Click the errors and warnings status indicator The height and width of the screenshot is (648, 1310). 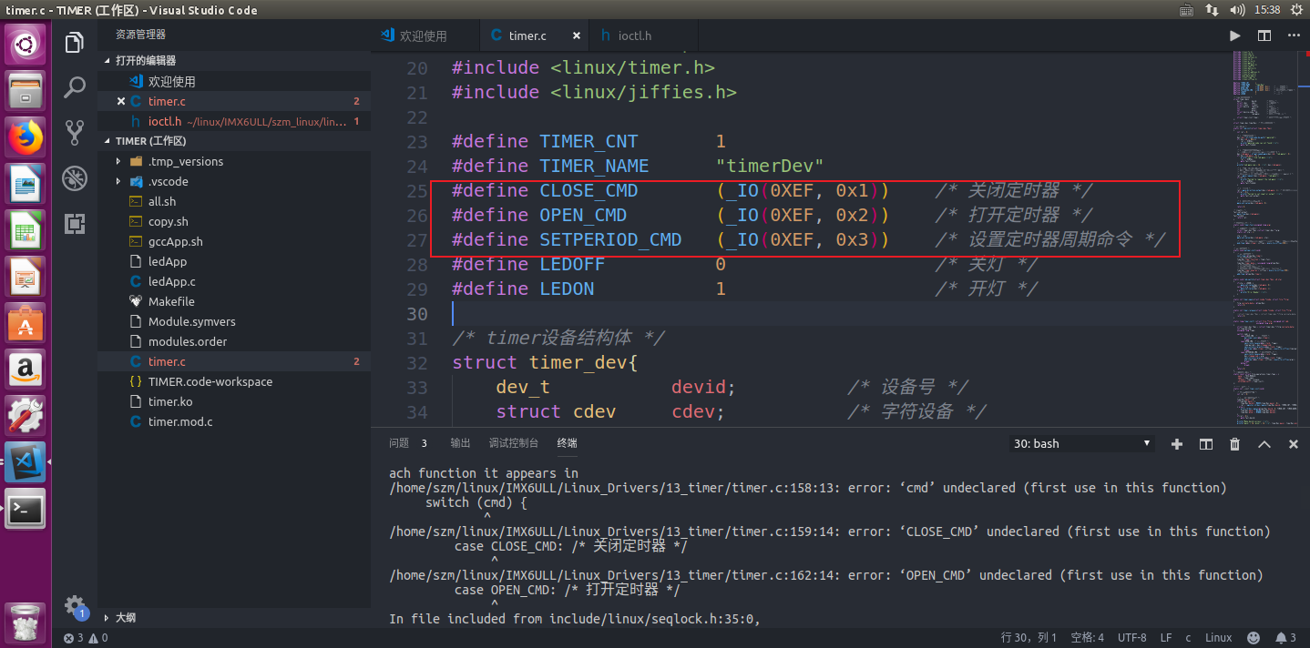click(x=87, y=638)
